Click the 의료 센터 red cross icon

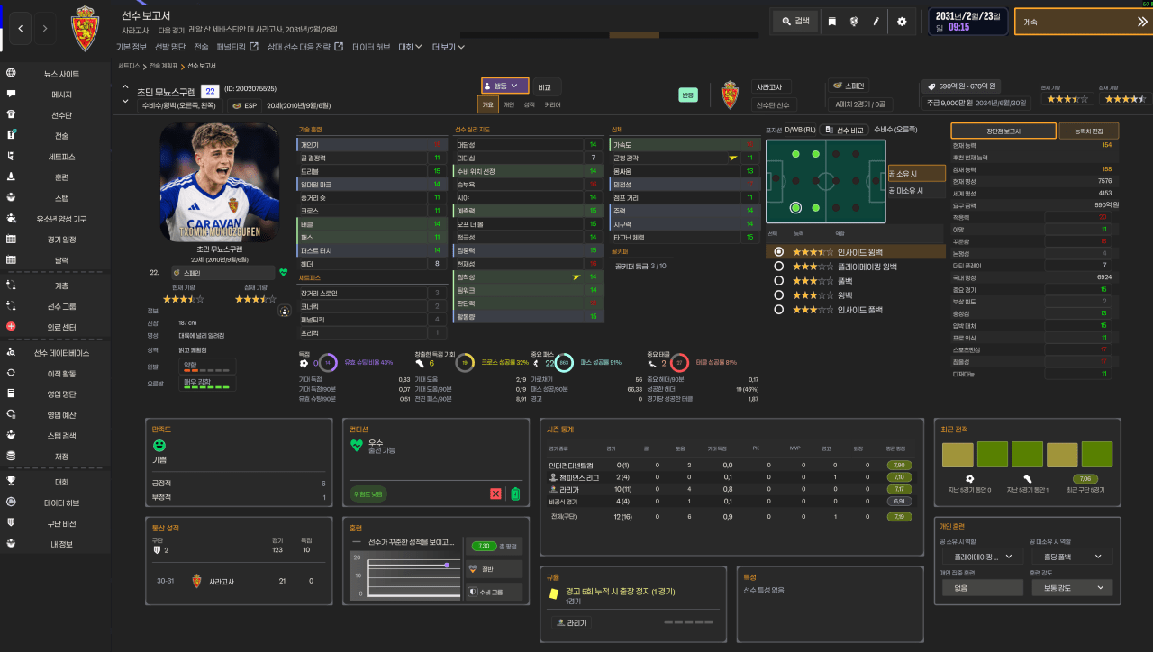11,326
